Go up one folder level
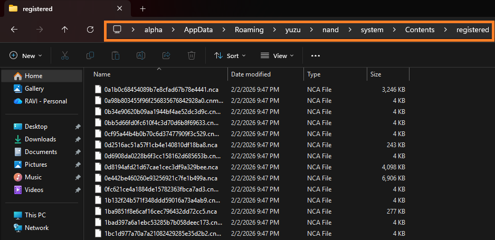The height and width of the screenshot is (240, 495). coord(64,30)
